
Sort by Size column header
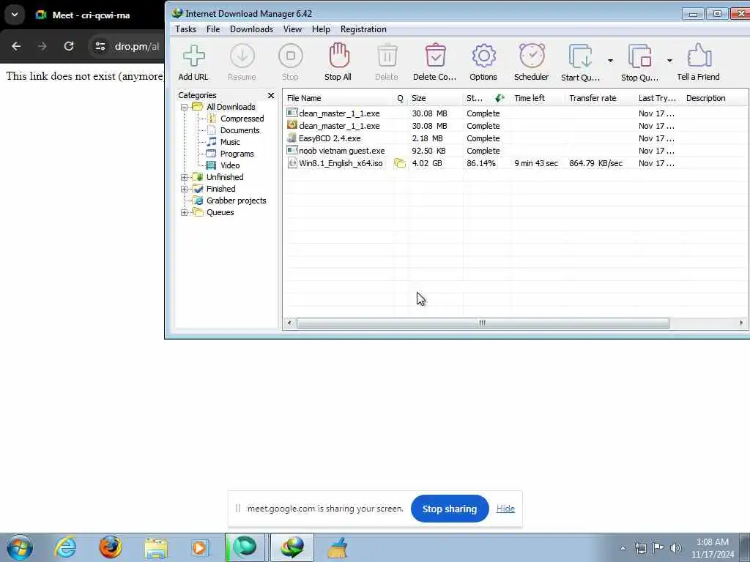(x=435, y=98)
